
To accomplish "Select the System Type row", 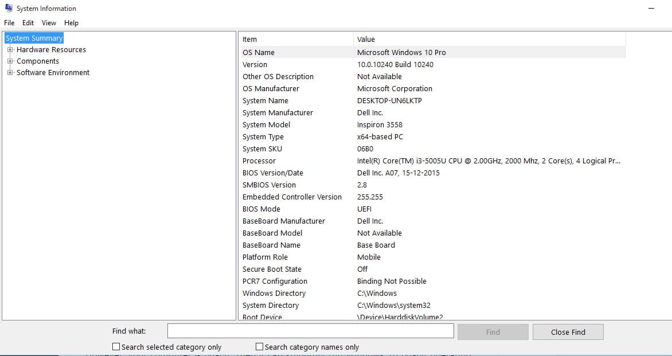I will [433, 136].
